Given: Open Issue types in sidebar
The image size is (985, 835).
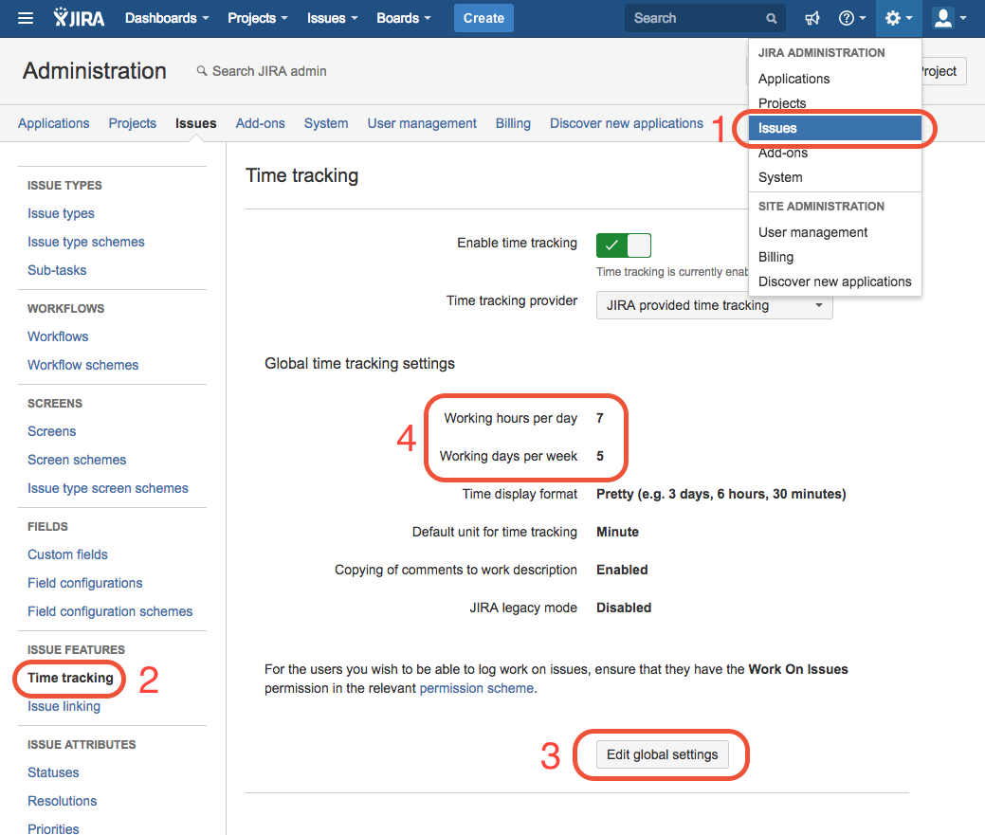Looking at the screenshot, I should click(x=61, y=214).
